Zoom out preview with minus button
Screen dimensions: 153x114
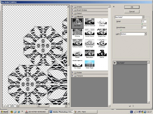(x=4, y=106)
